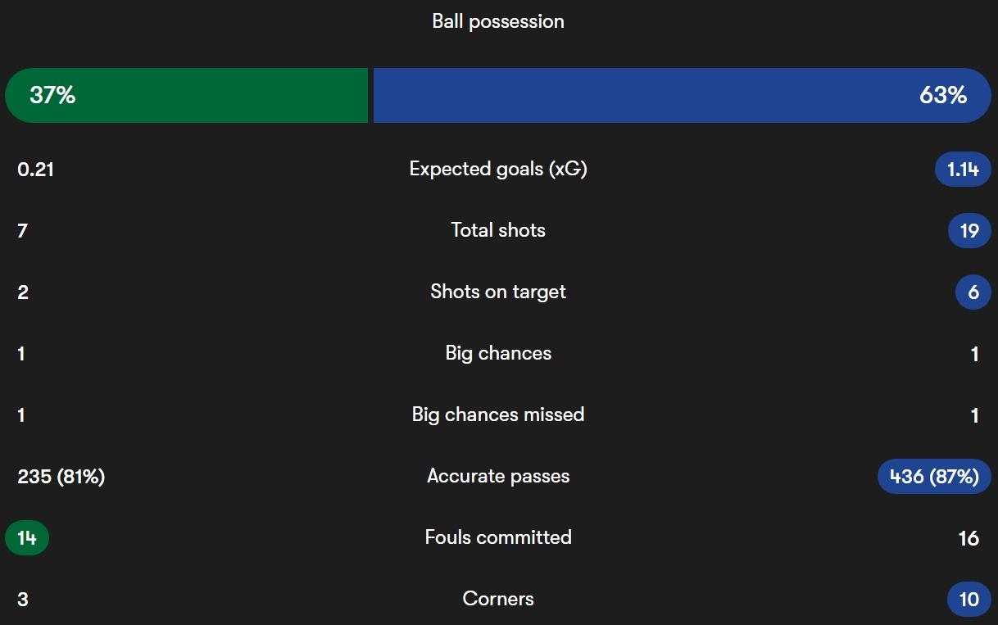The image size is (998, 625).
Task: Select the Total shots label
Action: point(498,230)
